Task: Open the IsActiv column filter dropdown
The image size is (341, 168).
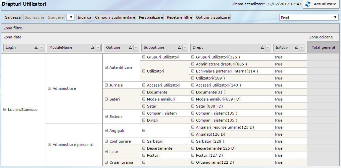Action: pyautogui.click(x=301, y=48)
